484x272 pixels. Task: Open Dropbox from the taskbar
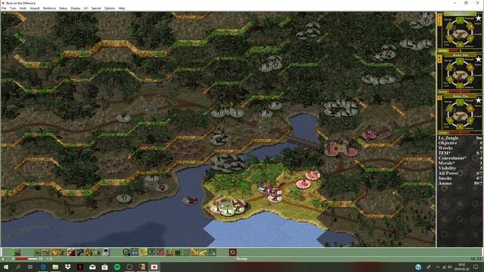point(67,267)
